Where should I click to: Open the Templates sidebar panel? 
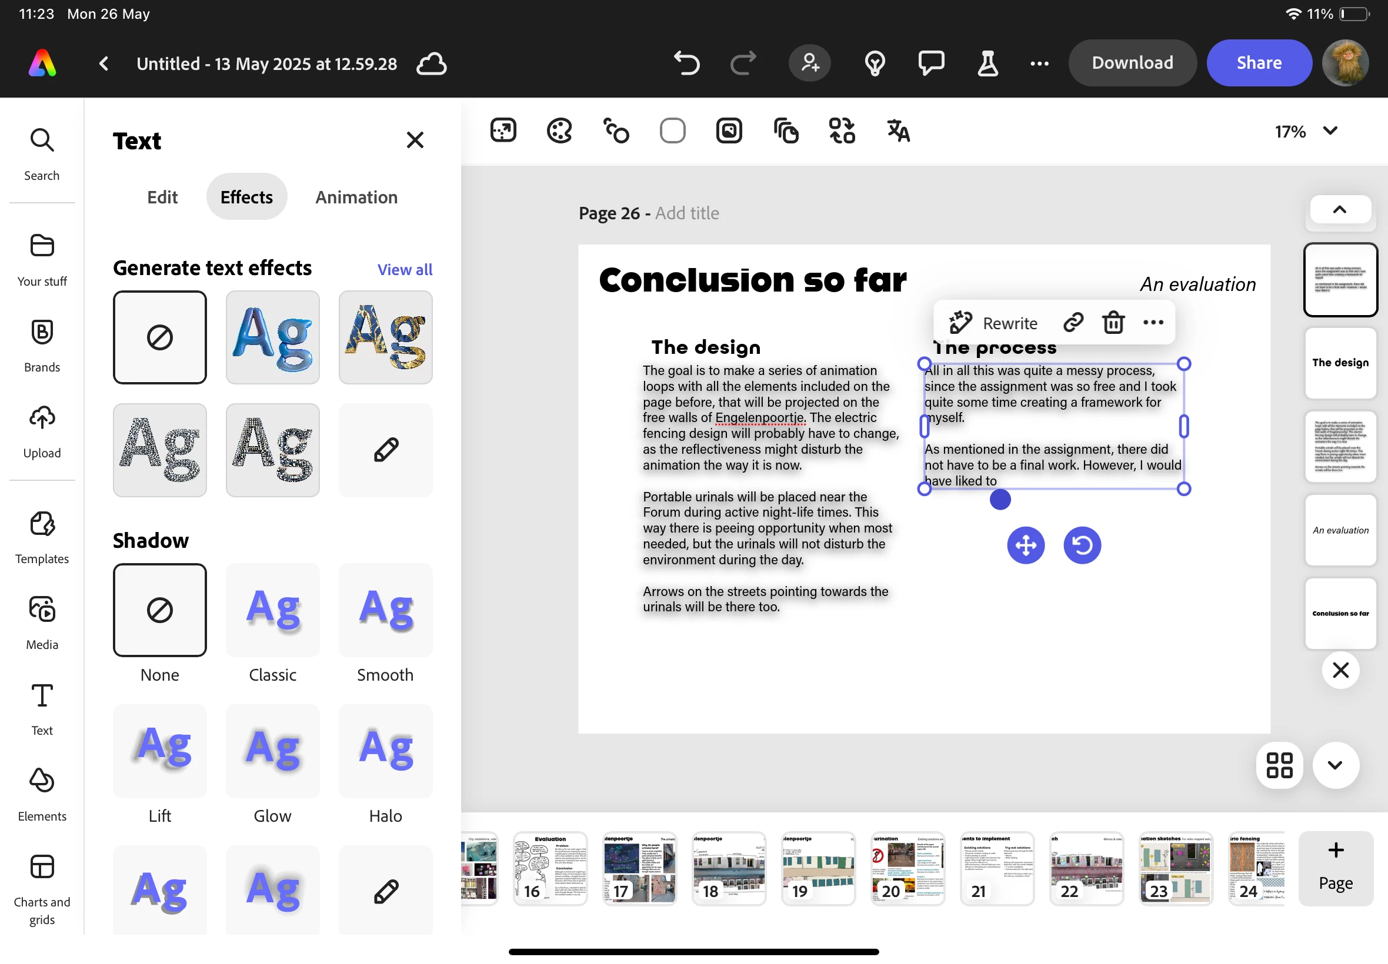click(x=42, y=536)
